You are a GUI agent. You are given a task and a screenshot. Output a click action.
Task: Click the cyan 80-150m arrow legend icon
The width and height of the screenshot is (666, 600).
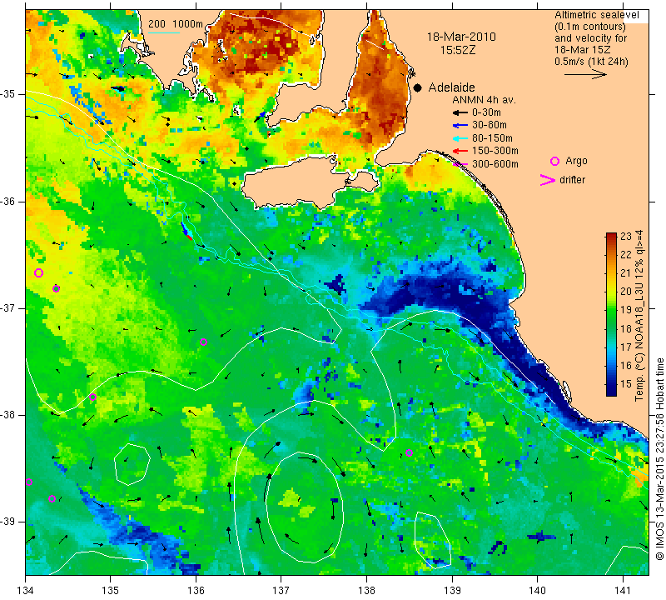(460, 138)
